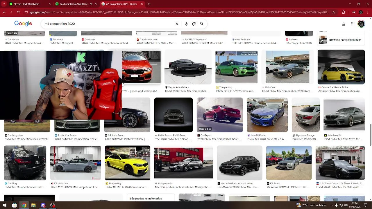The image size is (372, 209).
Task: Switch to the Los Rockstar No Van Al Cielo tab
Action: tap(76, 4)
